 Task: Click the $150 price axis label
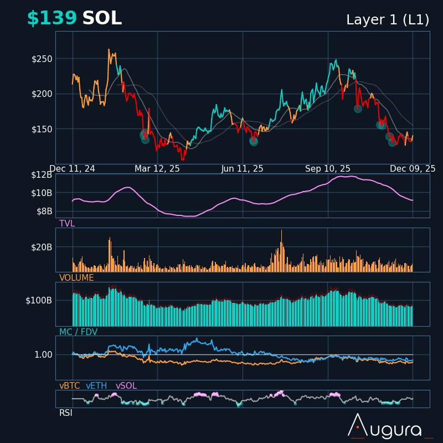42,130
